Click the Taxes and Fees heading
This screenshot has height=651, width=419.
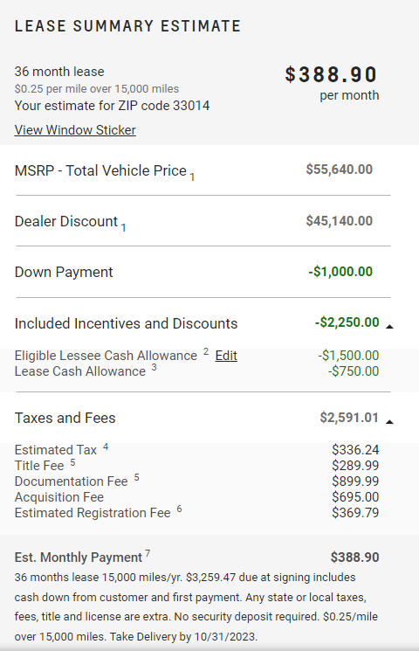tap(65, 418)
